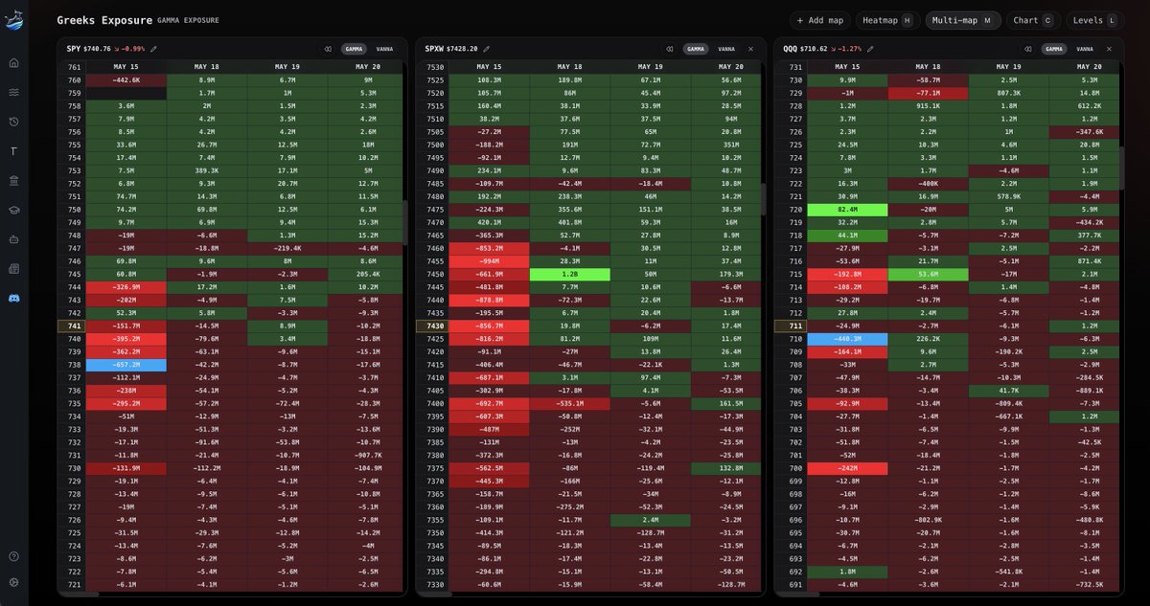Click the rewind icon in SPXW panel
This screenshot has height=606, width=1150.
point(669,49)
